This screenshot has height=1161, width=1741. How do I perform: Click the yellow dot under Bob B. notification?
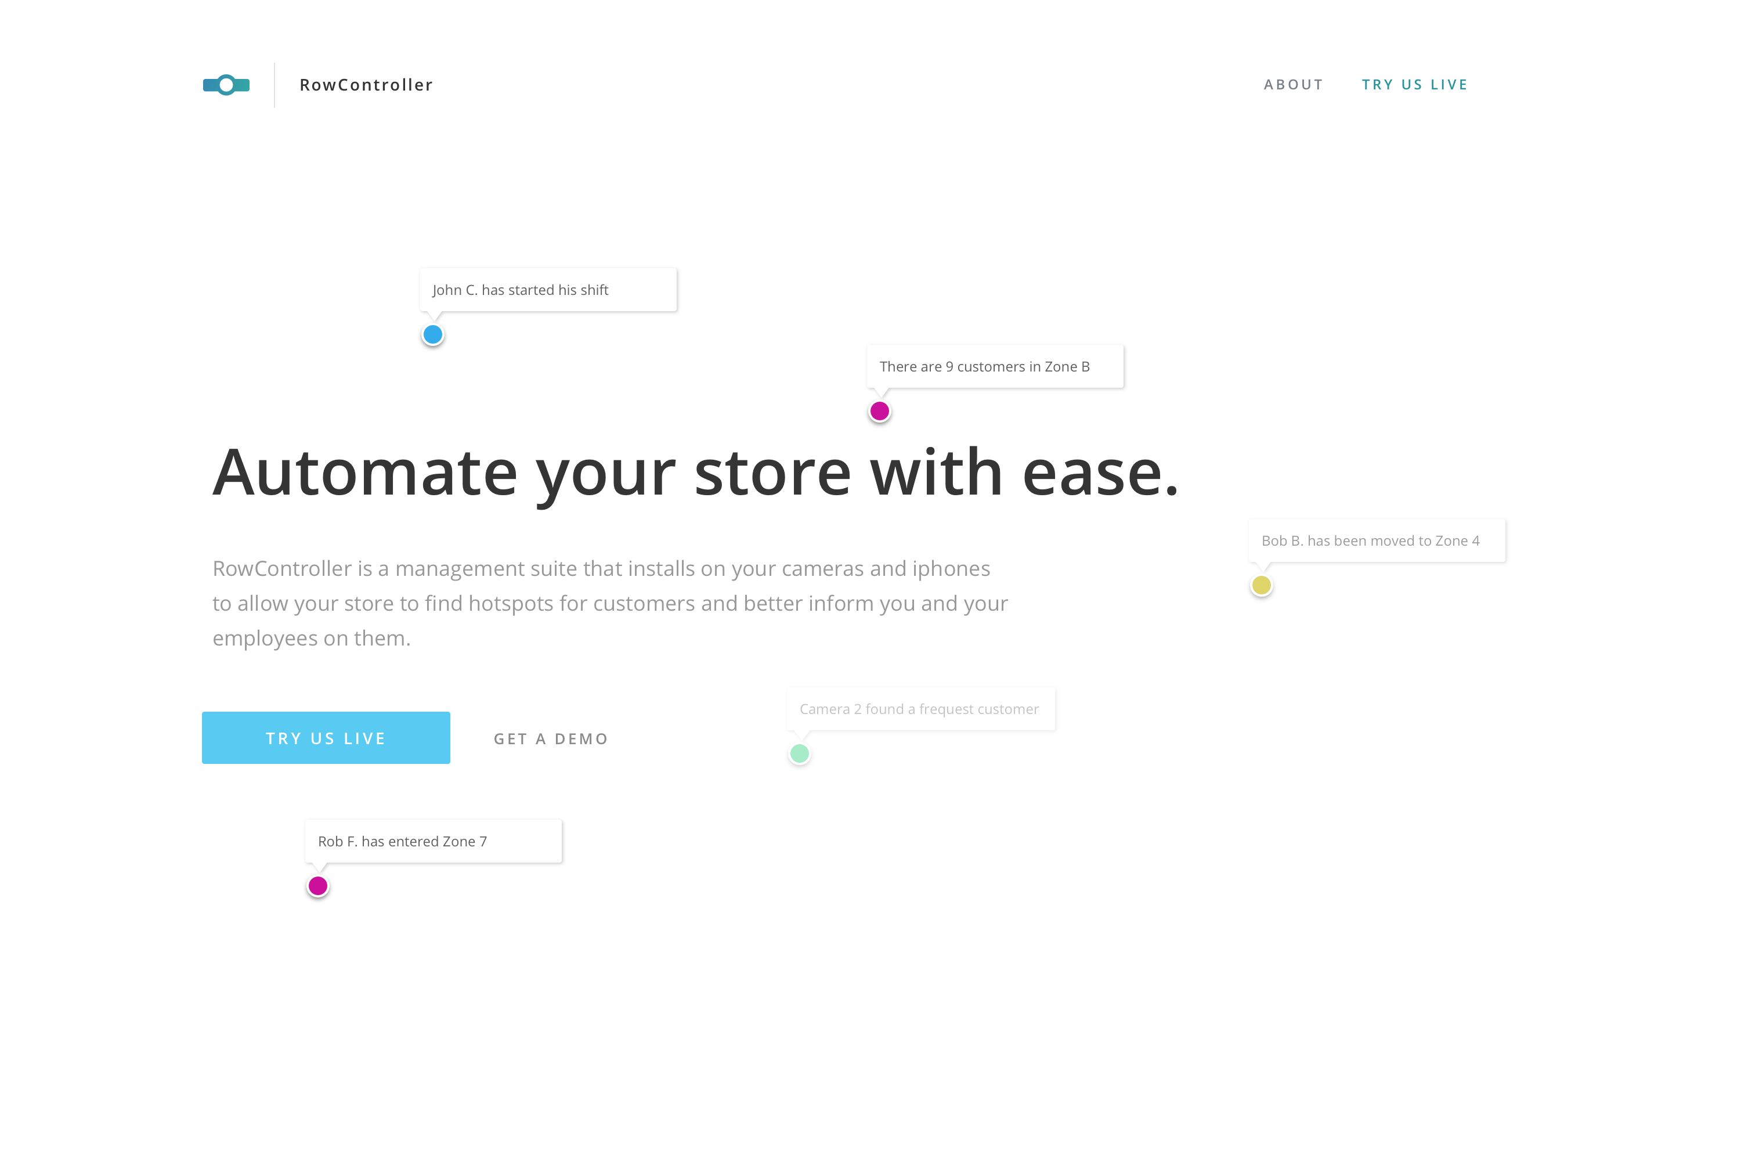1261,586
